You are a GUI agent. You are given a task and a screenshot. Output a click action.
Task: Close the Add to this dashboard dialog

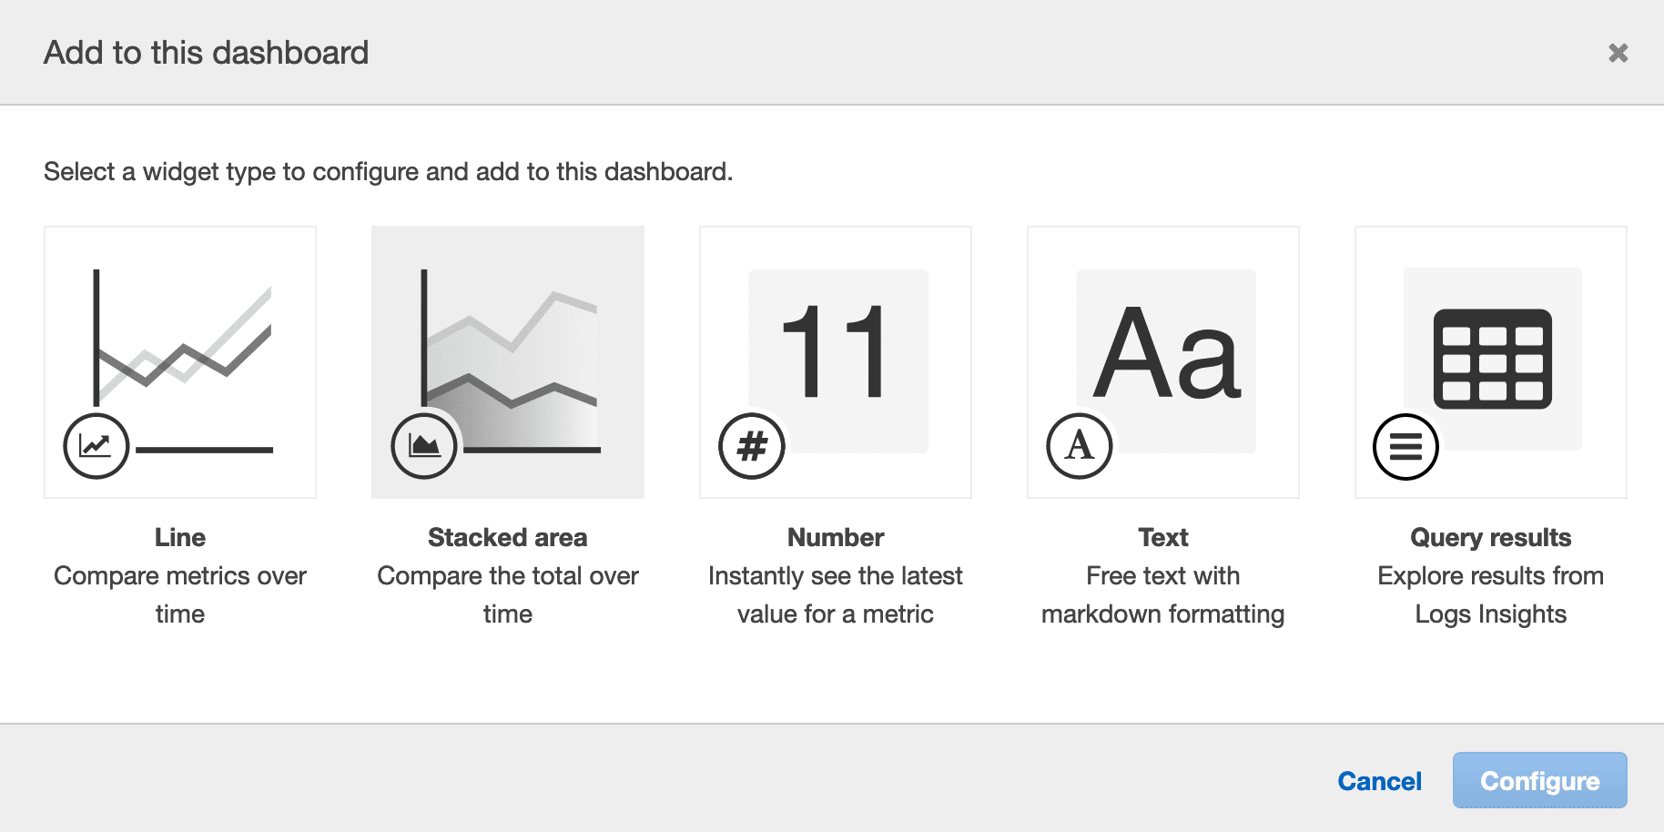pyautogui.click(x=1619, y=52)
